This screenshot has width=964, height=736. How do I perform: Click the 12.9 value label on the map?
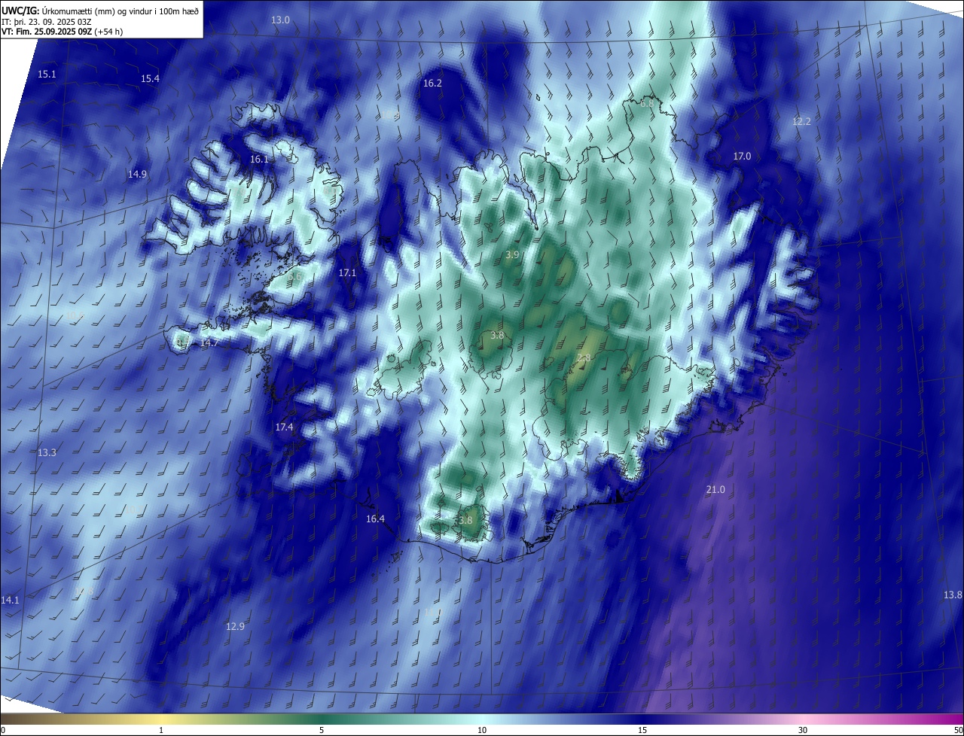pos(235,626)
